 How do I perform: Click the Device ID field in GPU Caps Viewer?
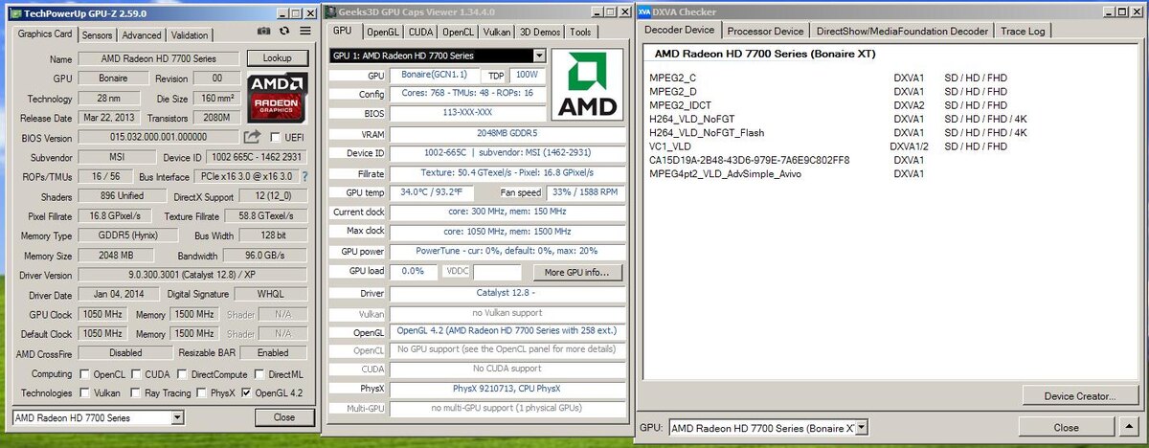click(506, 153)
